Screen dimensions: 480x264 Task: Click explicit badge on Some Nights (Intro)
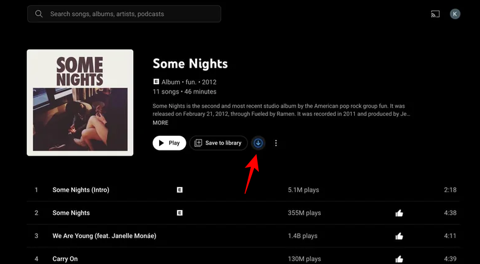[x=180, y=190]
